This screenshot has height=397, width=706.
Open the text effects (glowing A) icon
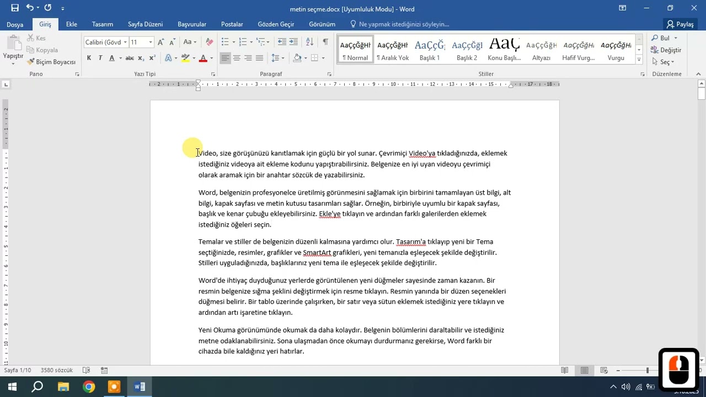click(x=168, y=58)
